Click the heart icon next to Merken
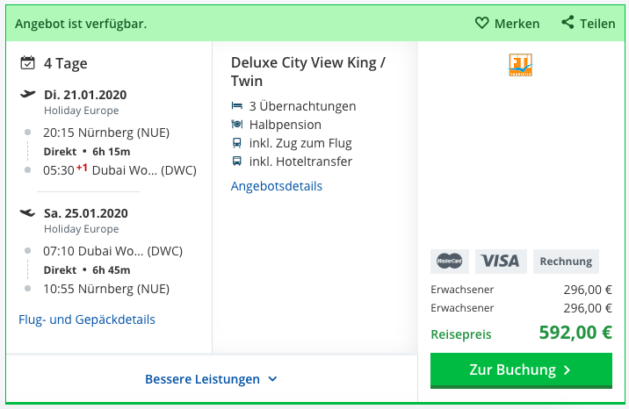 [481, 23]
